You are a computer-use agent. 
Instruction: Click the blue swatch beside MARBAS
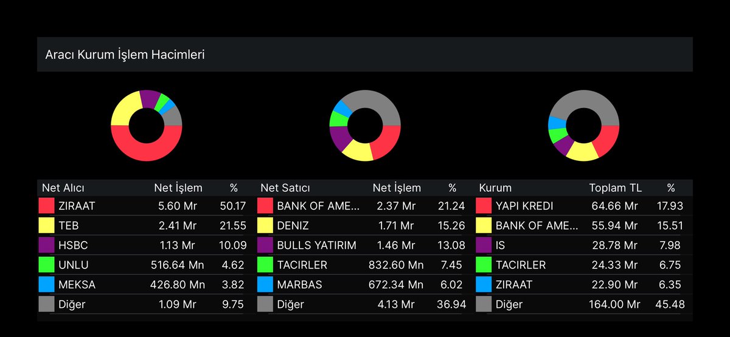tap(265, 285)
